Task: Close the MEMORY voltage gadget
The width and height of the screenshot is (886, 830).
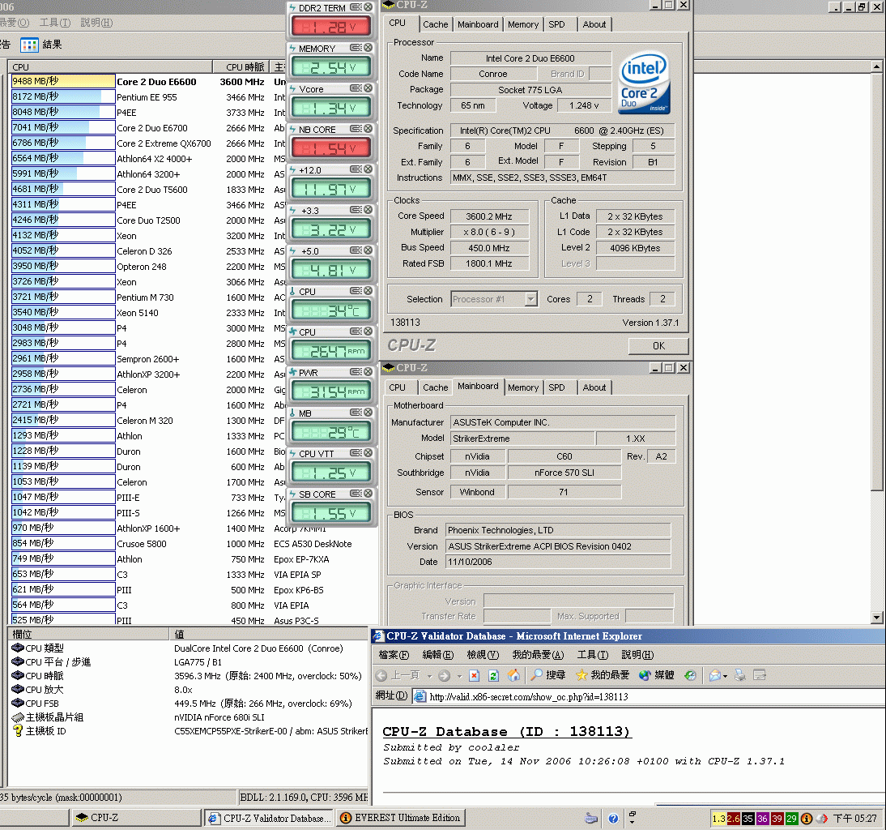Action: 368,48
